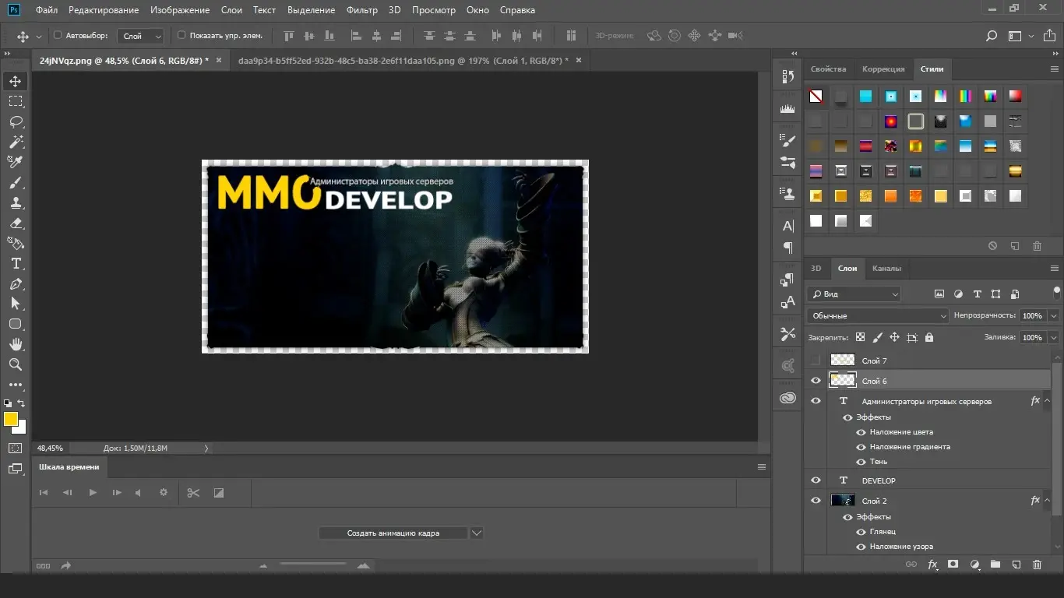Viewport: 1064px width, 598px height.
Task: Play the timeline animation
Action: (93, 492)
